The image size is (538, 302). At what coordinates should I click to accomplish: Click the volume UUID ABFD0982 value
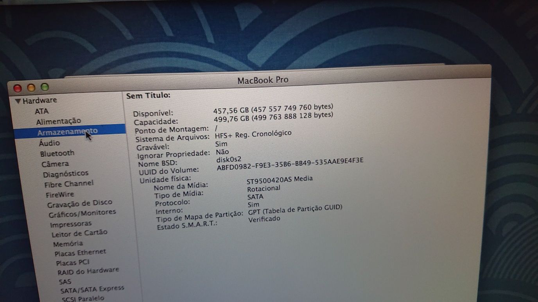(290, 165)
